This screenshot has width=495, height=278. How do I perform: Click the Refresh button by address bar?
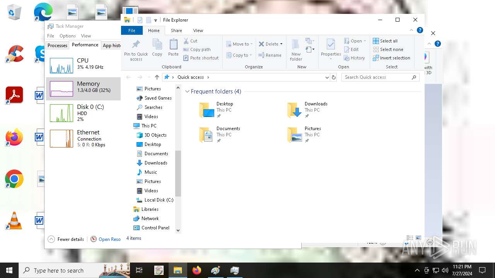click(334, 77)
